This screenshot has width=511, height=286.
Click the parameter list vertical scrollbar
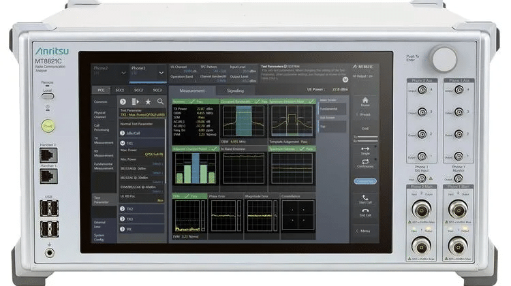coord(166,170)
